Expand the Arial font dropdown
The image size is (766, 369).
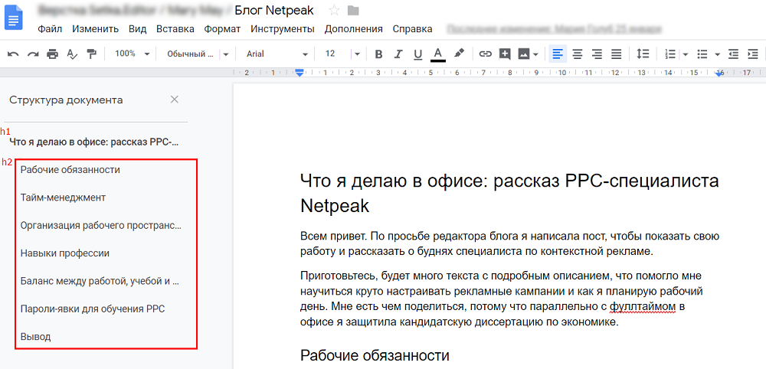277,54
